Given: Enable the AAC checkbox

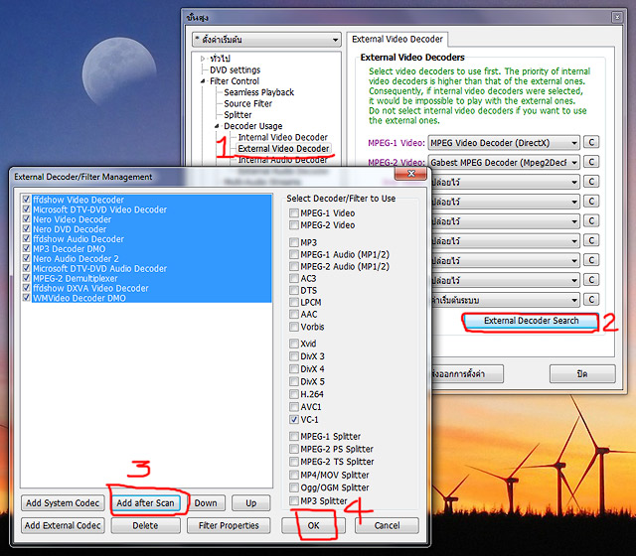Looking at the screenshot, I should (294, 314).
